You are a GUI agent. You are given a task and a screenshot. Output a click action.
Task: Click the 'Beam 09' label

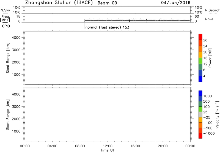107,3
